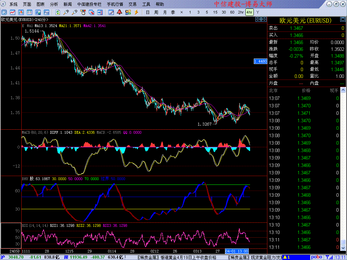Open the news with globe icon
The width and height of the screenshot is (347, 260).
click(38, 13)
